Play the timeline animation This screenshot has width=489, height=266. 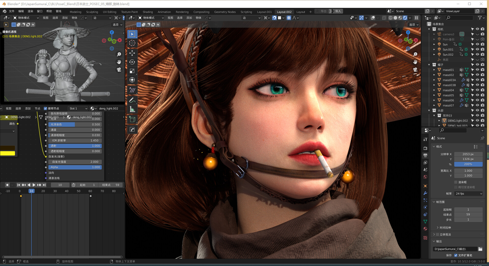[34, 185]
